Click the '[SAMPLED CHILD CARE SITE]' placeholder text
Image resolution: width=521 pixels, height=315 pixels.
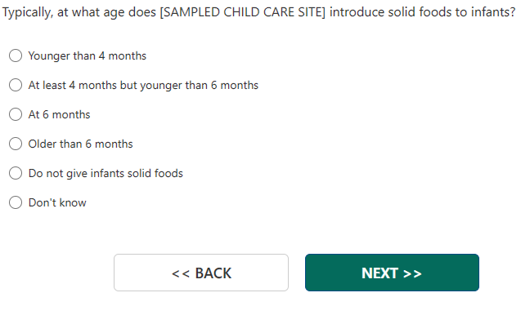click(x=243, y=12)
